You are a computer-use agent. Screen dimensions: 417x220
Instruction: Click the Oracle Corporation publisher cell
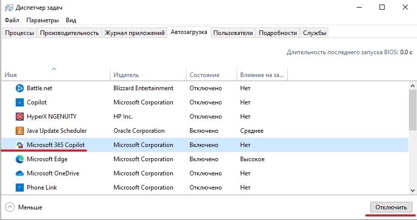coord(139,131)
